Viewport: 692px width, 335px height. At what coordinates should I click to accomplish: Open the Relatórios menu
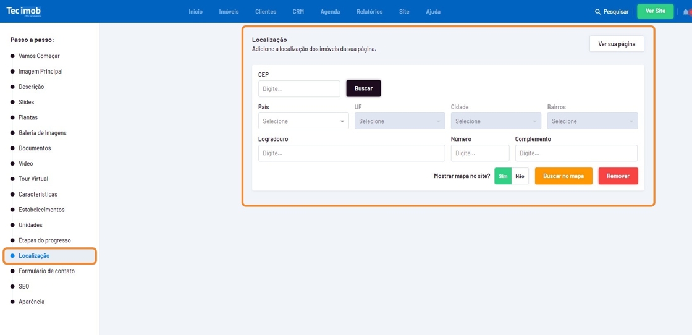pyautogui.click(x=369, y=12)
